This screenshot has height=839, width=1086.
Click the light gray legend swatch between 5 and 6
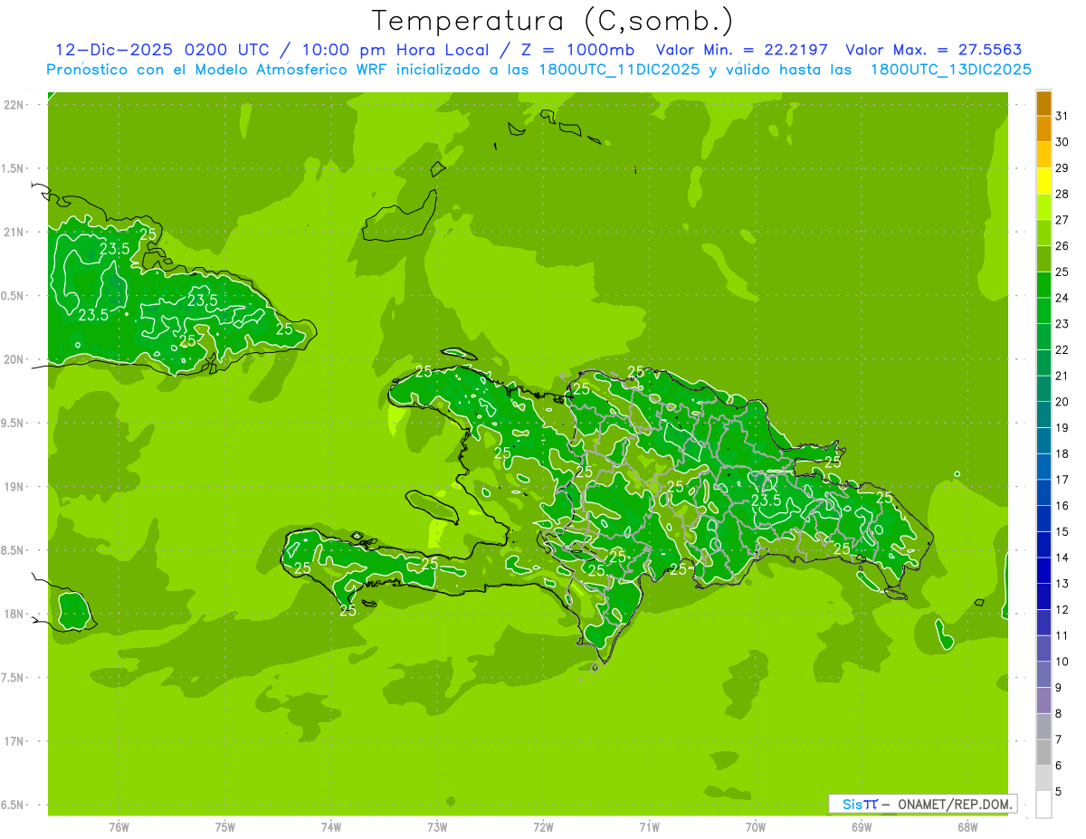(x=1043, y=778)
